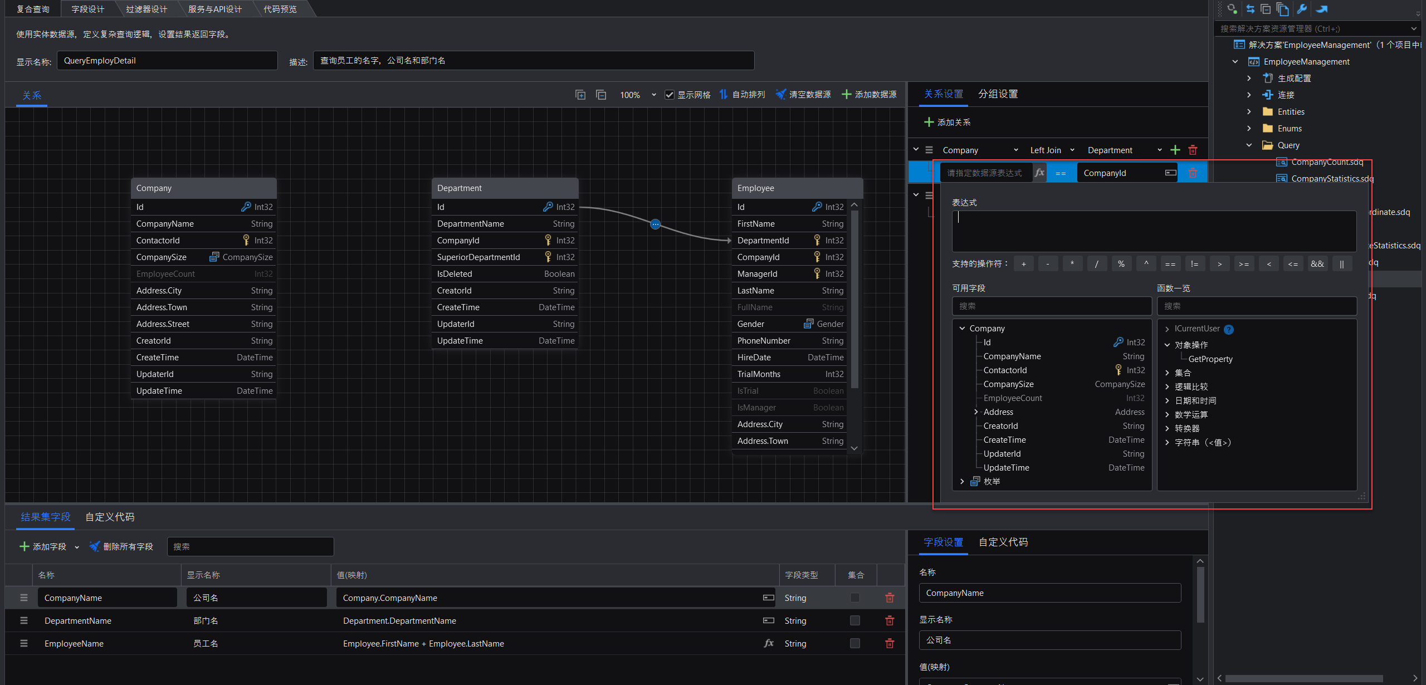
Task: Click the == operator selector in condition row
Action: tap(1061, 173)
